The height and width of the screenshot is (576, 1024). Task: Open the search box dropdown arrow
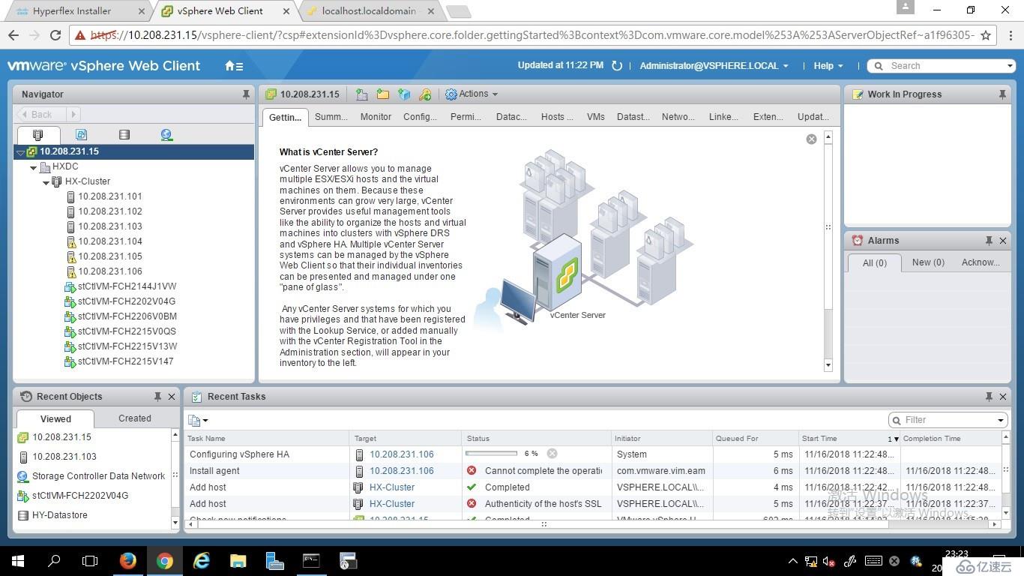(x=1010, y=66)
